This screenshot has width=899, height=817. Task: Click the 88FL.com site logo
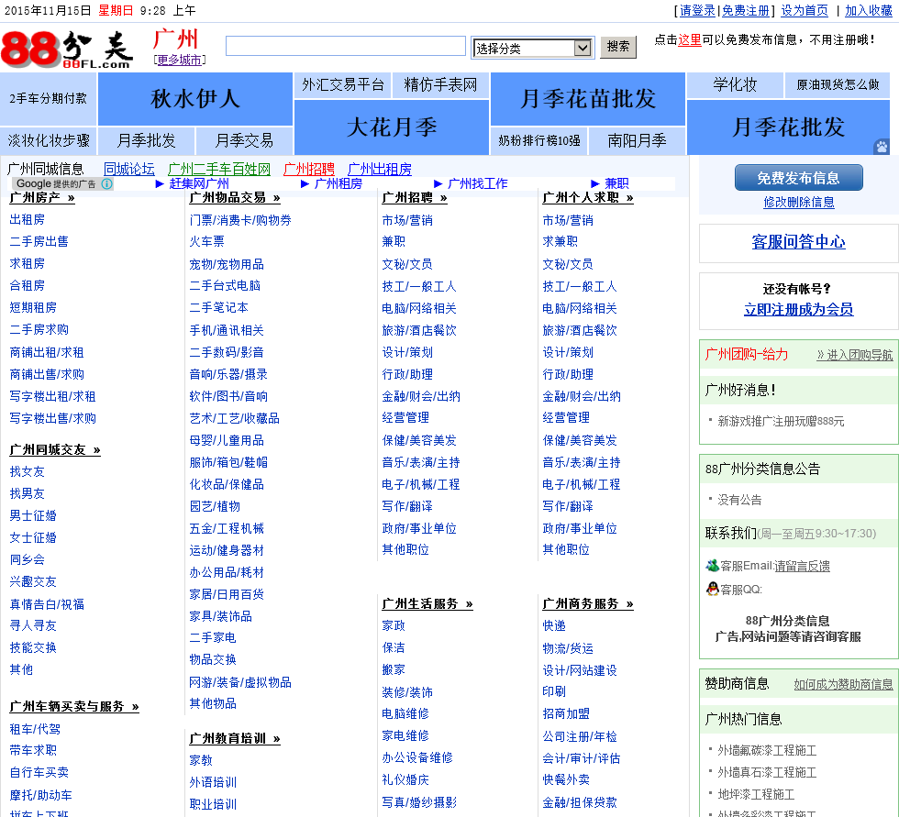pyautogui.click(x=67, y=50)
